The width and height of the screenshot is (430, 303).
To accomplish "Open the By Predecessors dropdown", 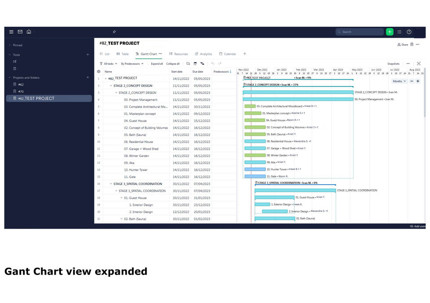I will (x=132, y=63).
